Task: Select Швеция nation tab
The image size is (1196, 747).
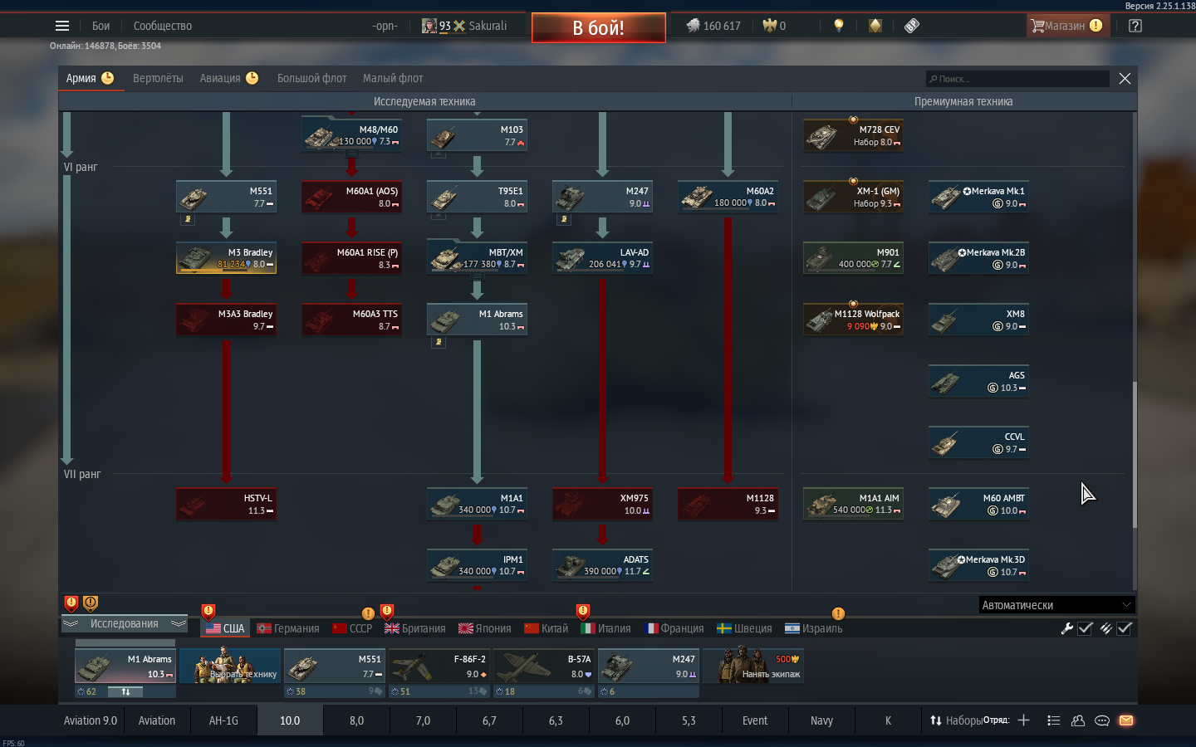Action: click(744, 628)
